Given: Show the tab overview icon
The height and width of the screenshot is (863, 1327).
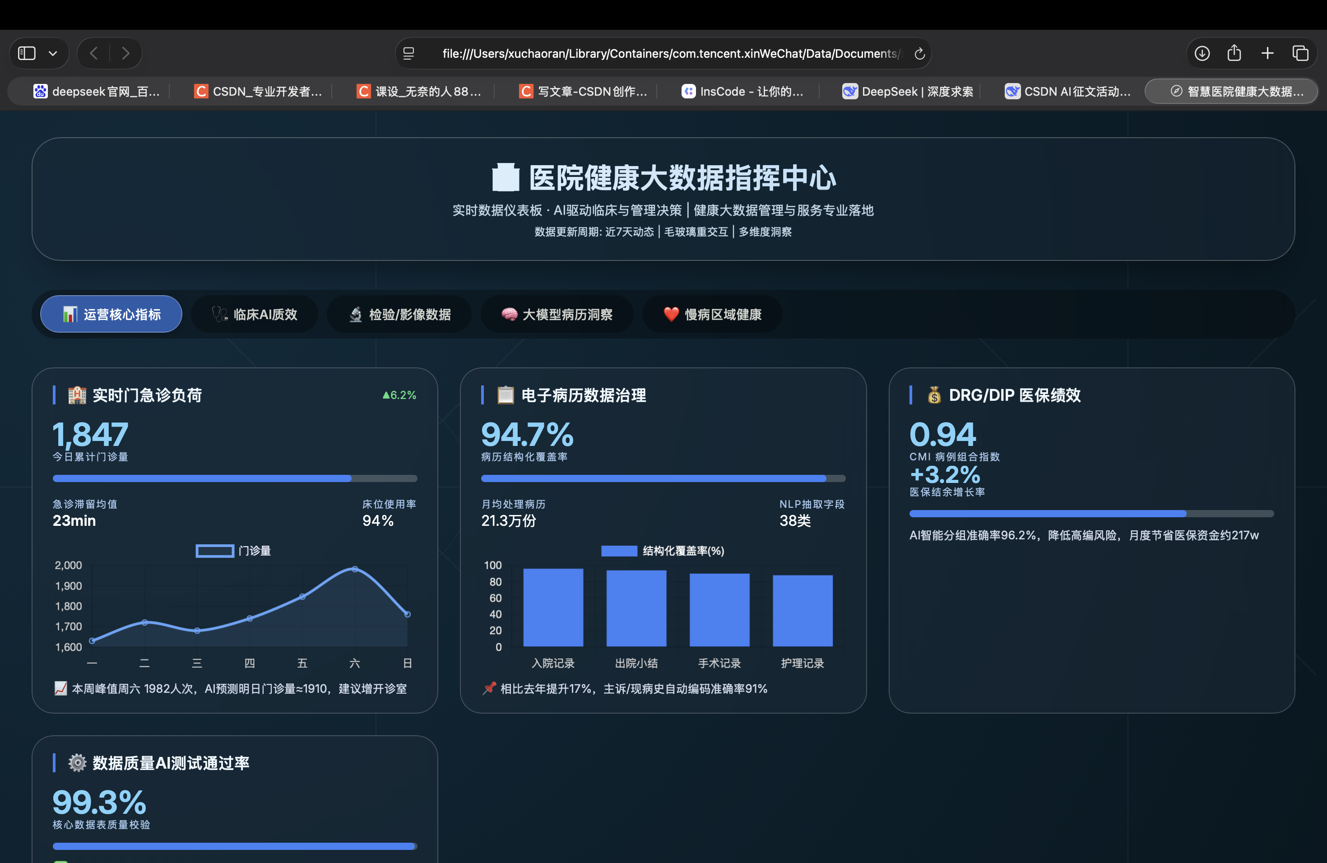Looking at the screenshot, I should (1300, 54).
